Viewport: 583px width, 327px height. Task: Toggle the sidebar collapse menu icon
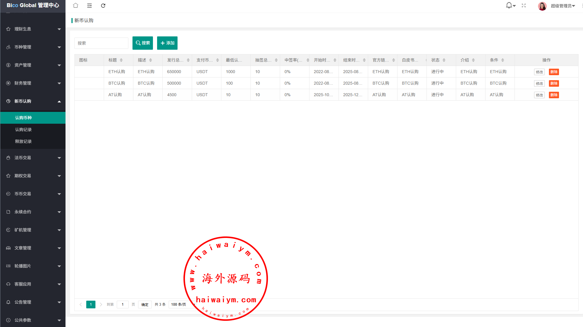coord(90,6)
